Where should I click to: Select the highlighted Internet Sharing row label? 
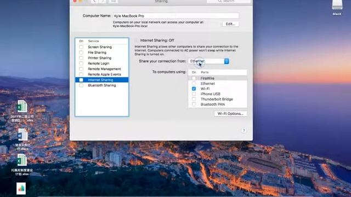100,80
